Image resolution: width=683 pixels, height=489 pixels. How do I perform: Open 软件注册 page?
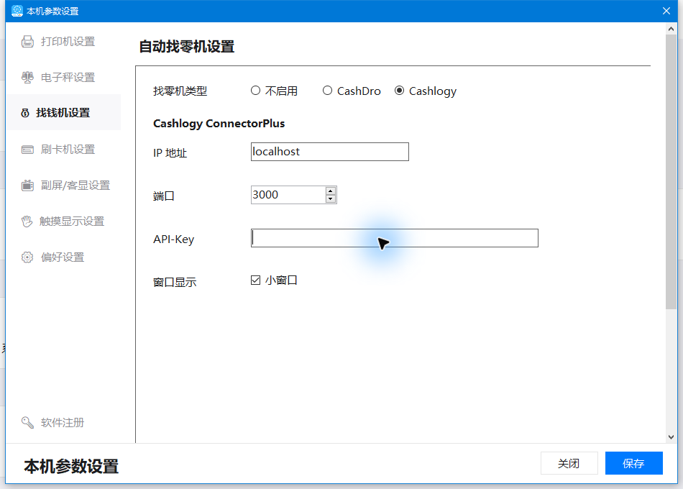(63, 422)
